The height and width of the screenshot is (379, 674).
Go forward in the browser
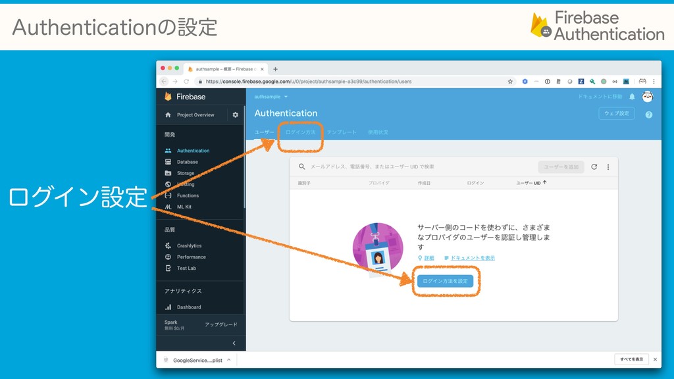175,81
